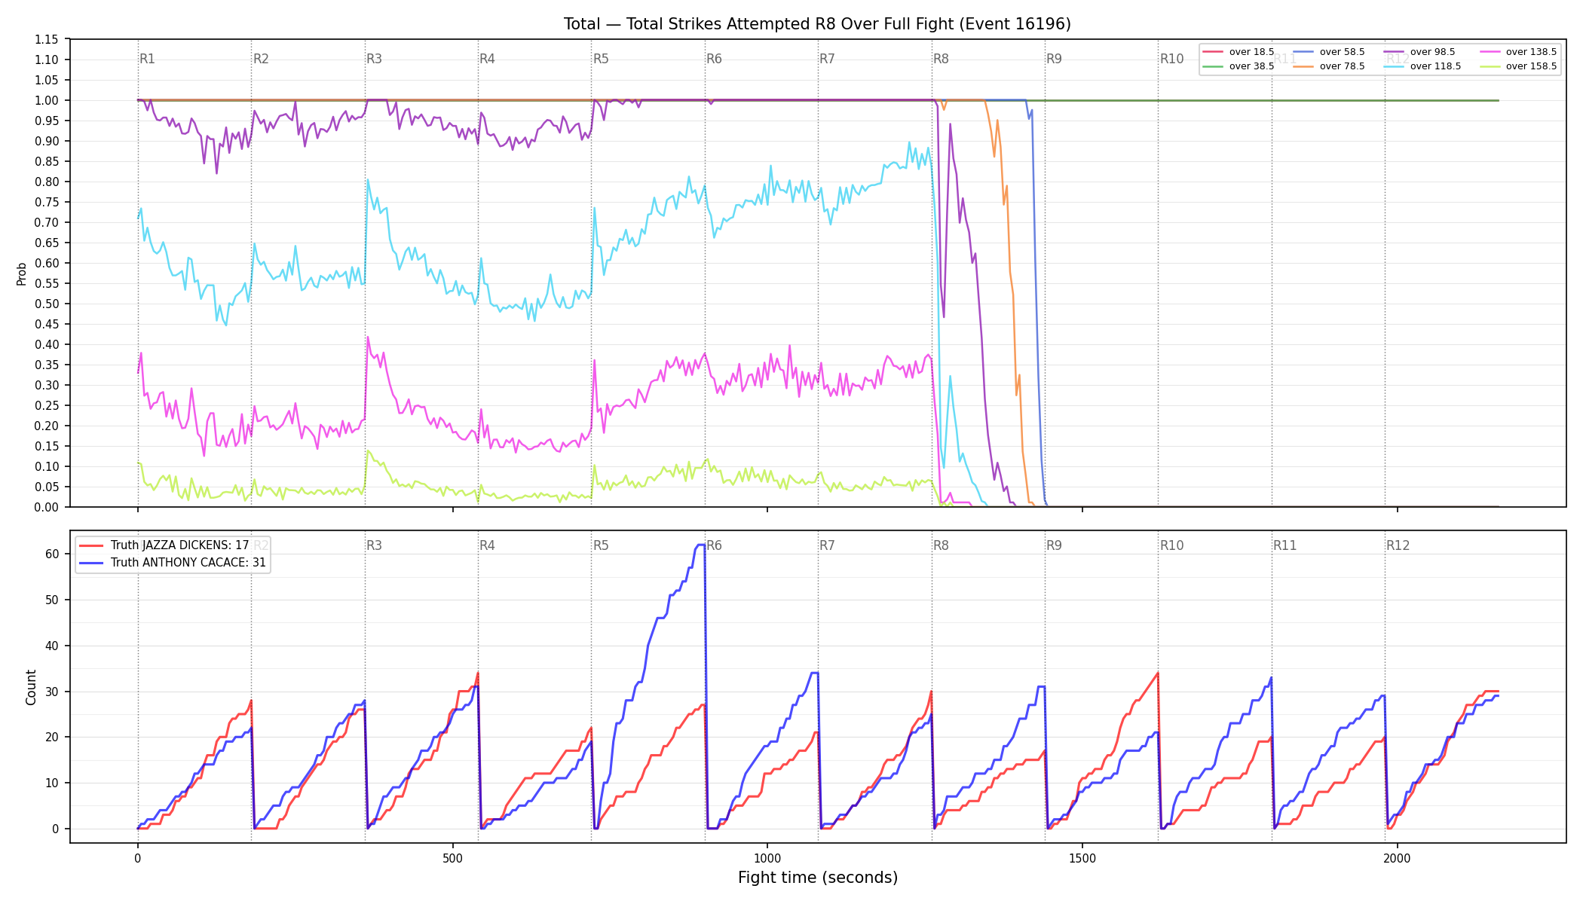Select the R3 label in the count chart

coord(374,545)
